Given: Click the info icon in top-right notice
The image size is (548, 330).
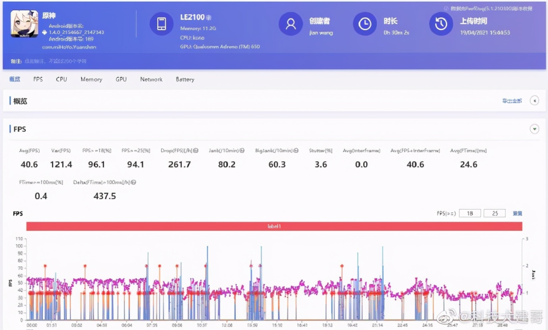Looking at the screenshot, I should (446, 8).
